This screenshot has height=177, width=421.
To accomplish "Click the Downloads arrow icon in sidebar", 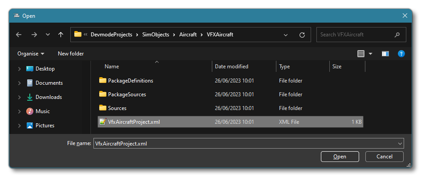I will (x=29, y=97).
